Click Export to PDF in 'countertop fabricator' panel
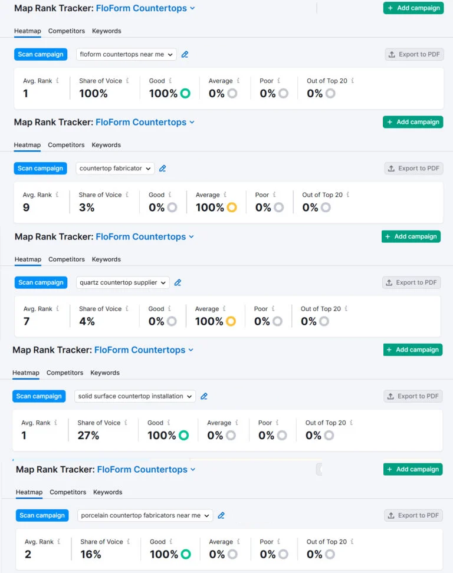The height and width of the screenshot is (573, 453). 413,169
